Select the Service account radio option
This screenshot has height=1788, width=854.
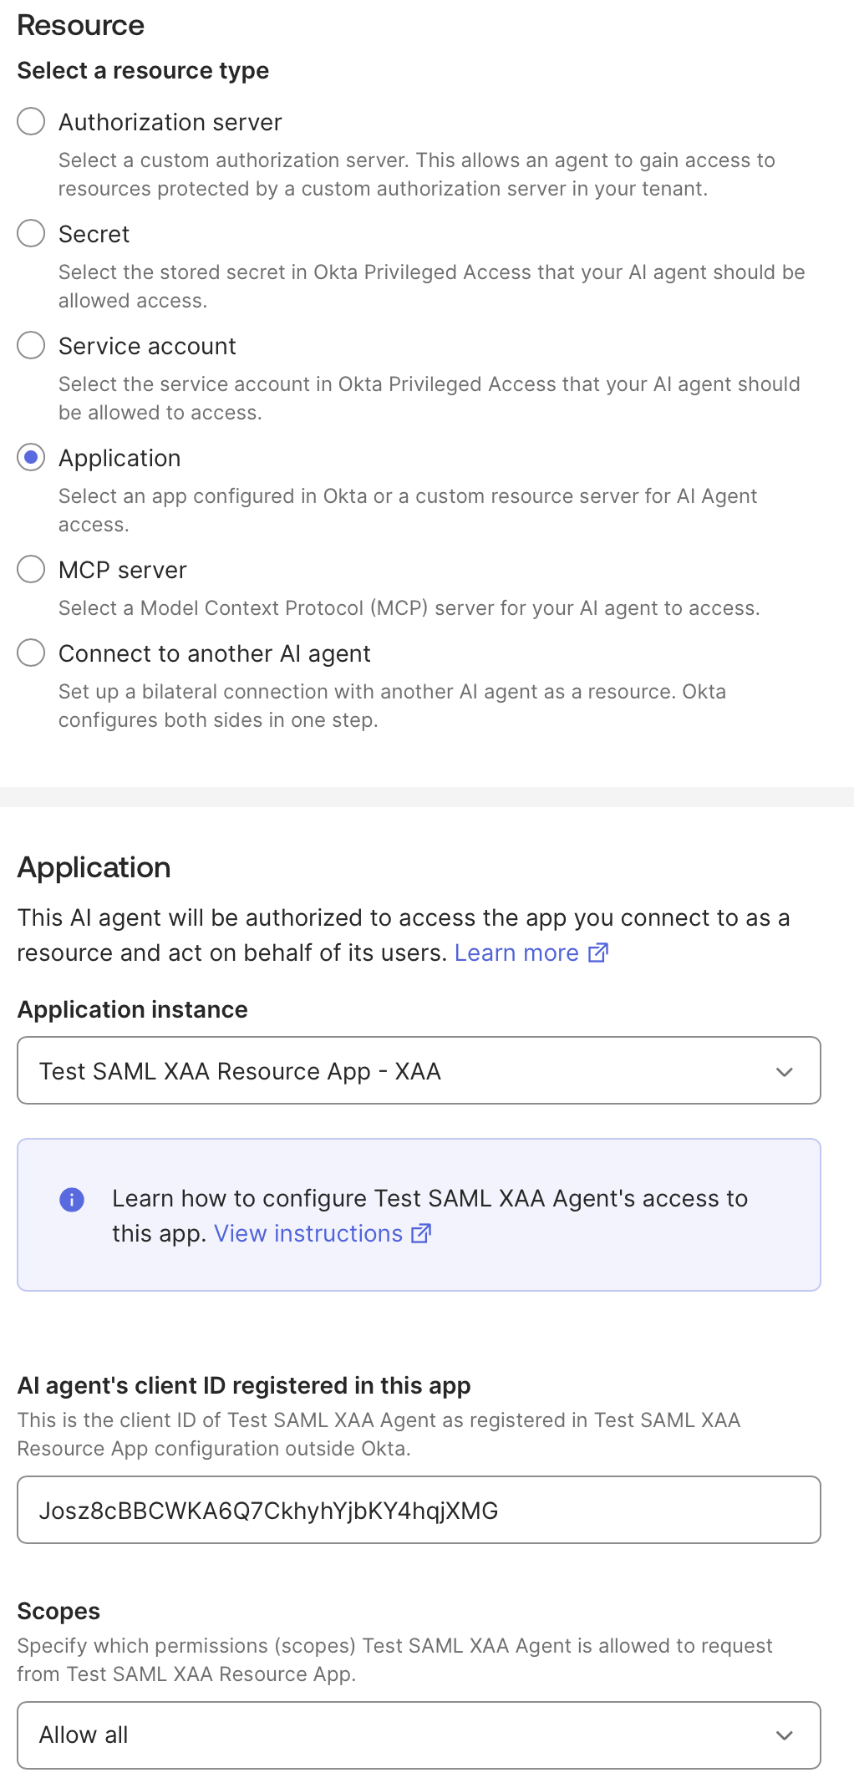pos(31,345)
